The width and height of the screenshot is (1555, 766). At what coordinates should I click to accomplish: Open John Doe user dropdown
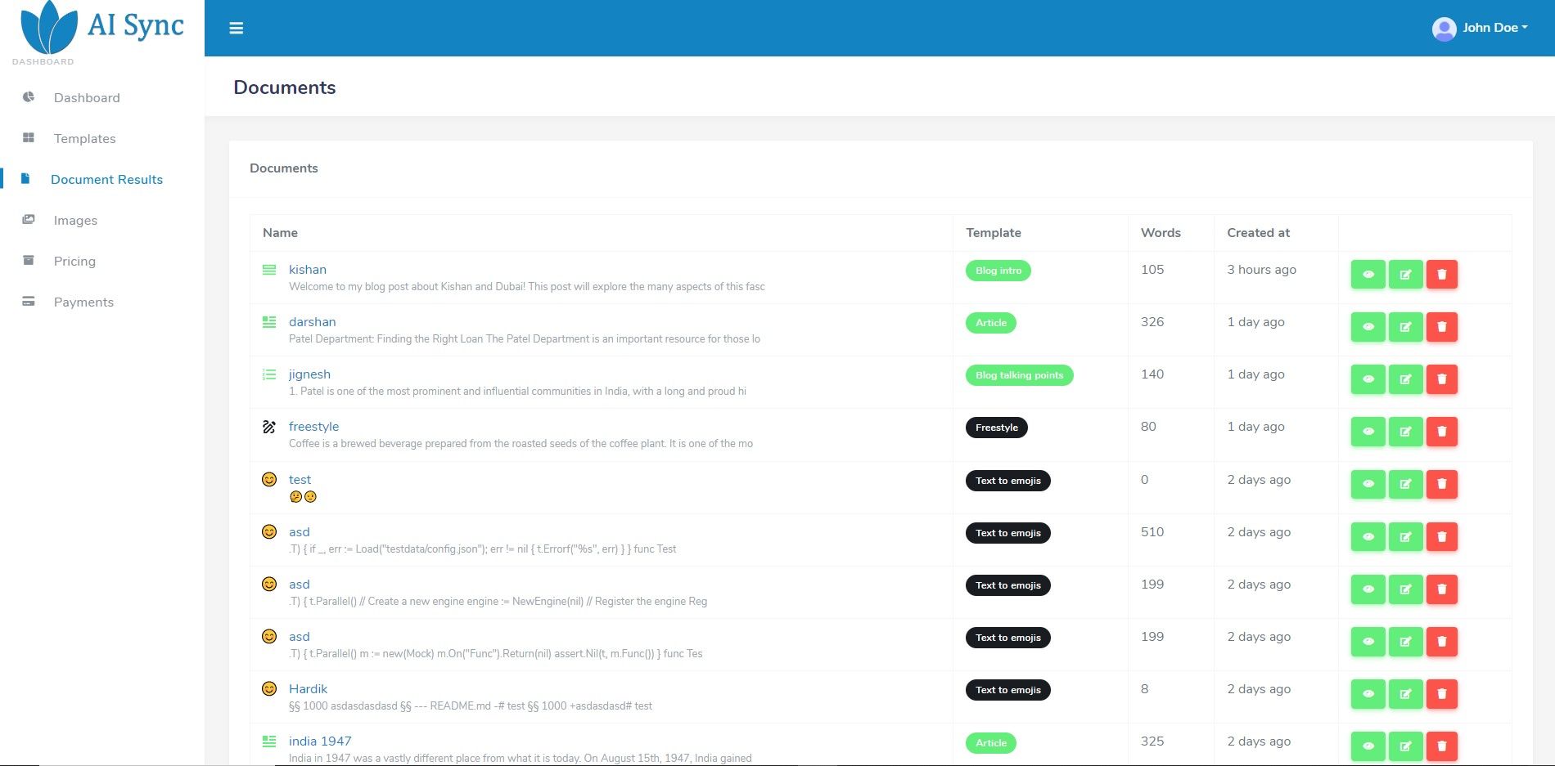(x=1480, y=29)
